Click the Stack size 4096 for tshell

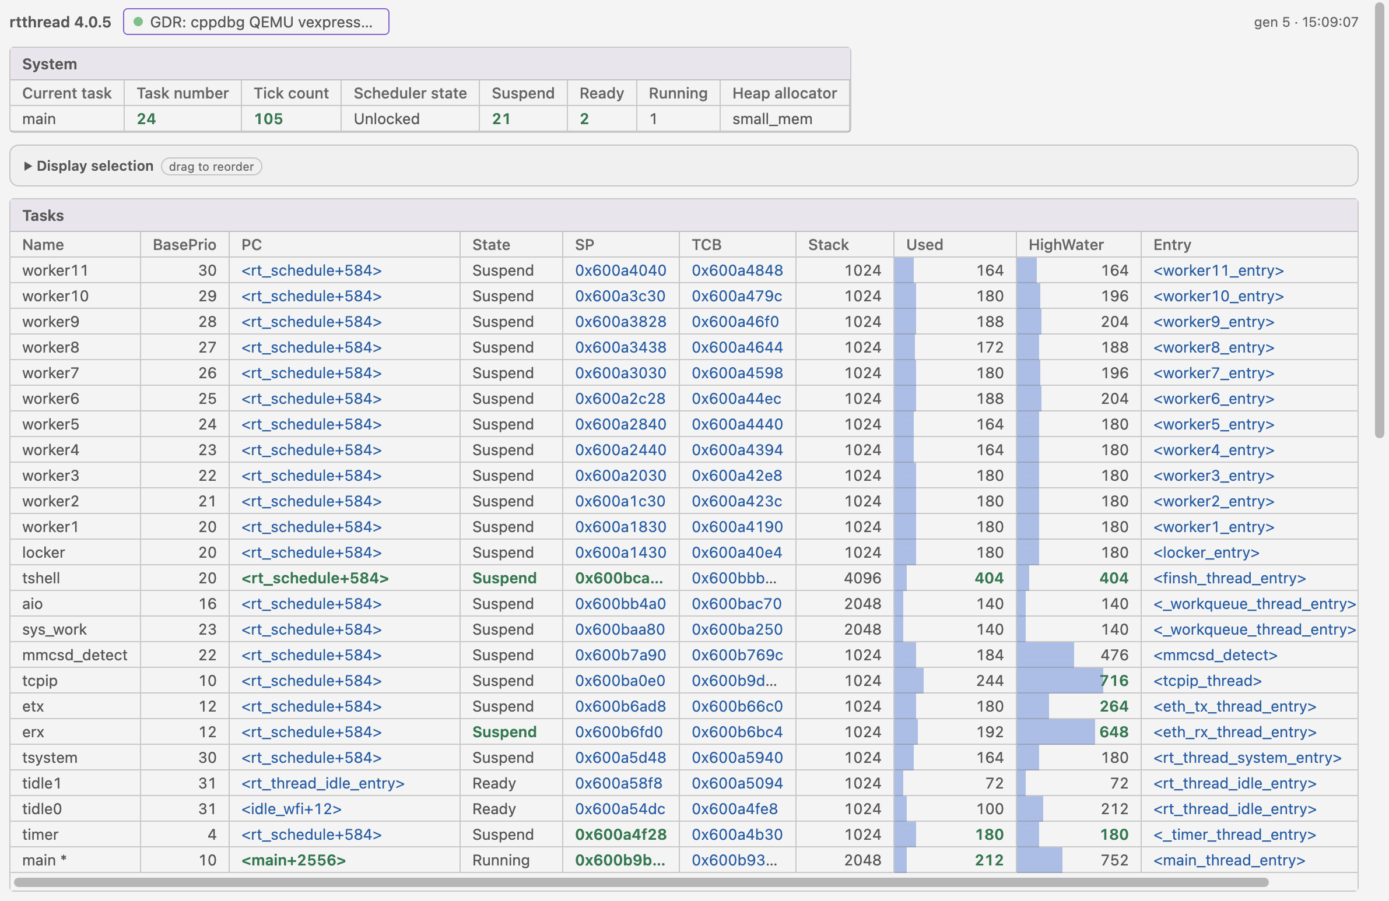[x=862, y=579]
